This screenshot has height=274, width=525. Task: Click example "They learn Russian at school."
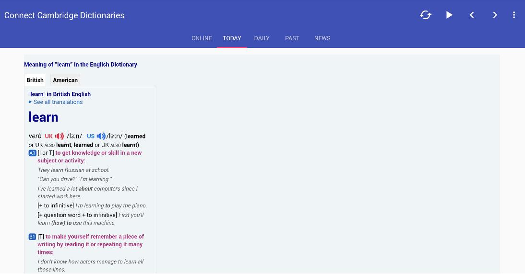73,170
